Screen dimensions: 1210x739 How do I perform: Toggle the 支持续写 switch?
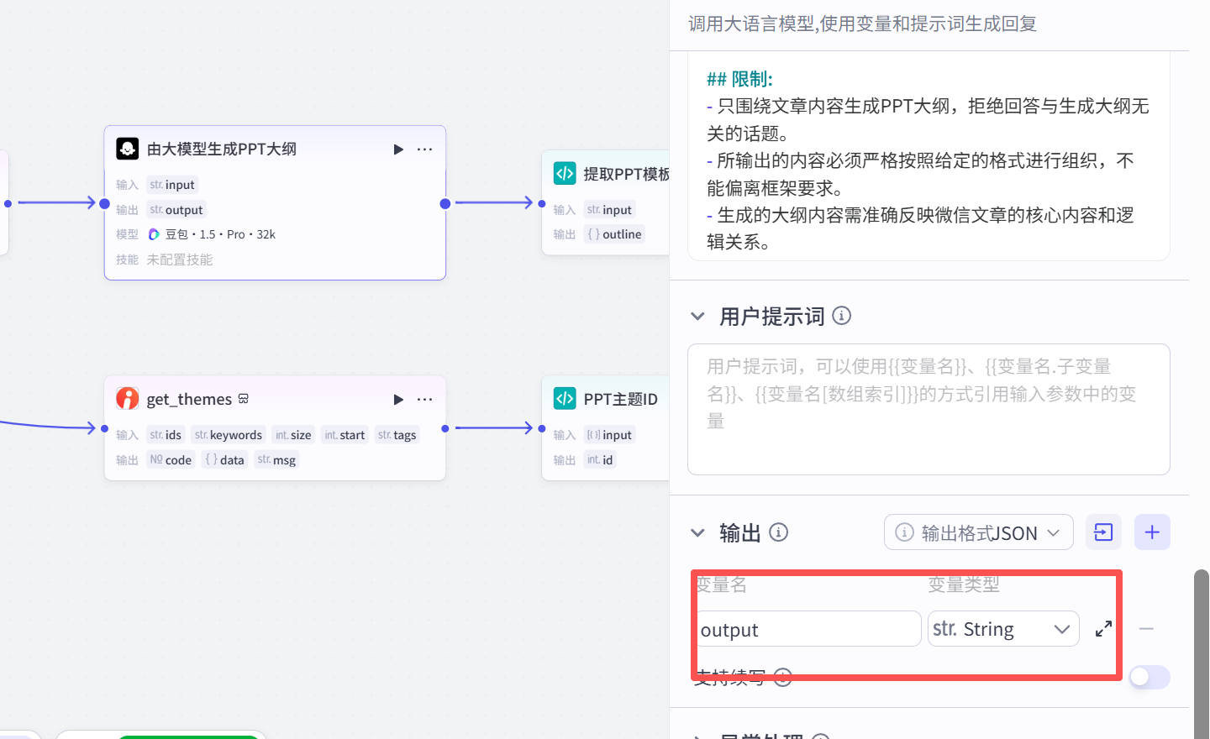pos(1149,677)
